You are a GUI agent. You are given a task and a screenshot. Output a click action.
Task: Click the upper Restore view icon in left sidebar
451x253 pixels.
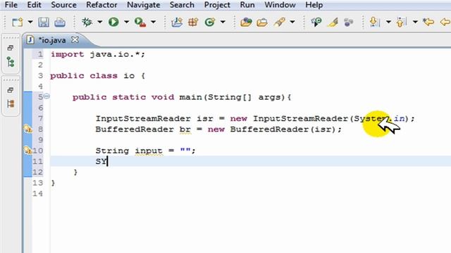click(11, 48)
